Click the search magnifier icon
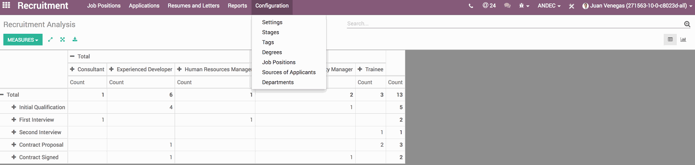Viewport: 695px width, 165px height. click(x=687, y=24)
